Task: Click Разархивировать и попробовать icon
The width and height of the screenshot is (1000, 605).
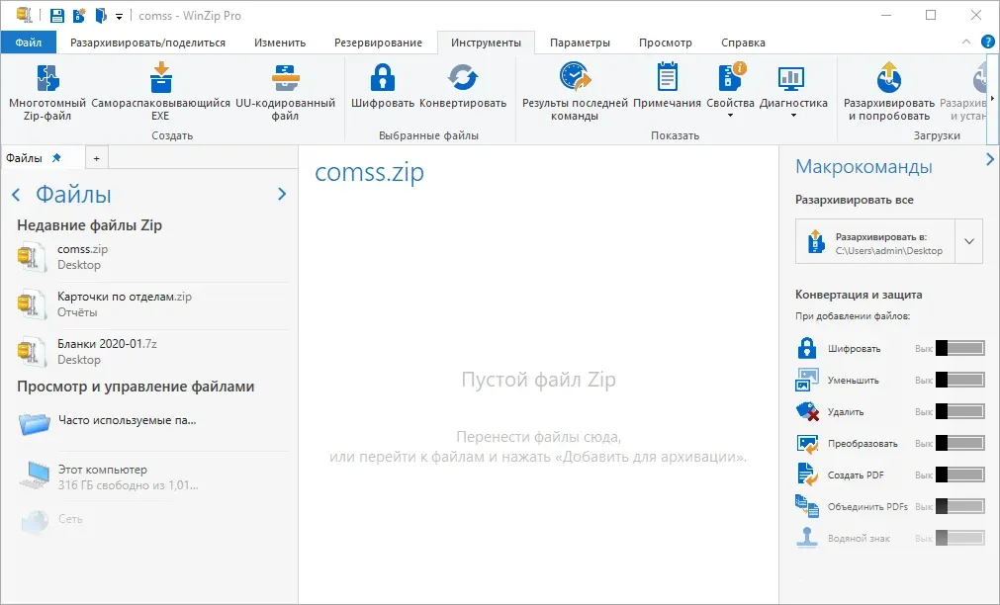Action: click(889, 77)
